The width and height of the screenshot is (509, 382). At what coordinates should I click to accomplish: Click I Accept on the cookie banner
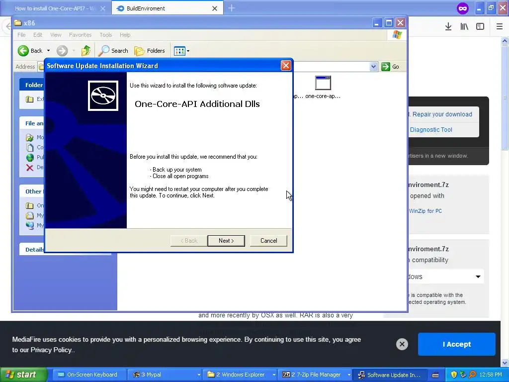(456, 344)
